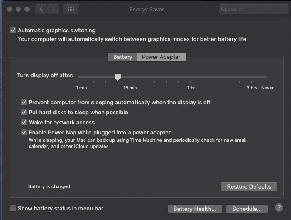The width and height of the screenshot is (291, 220).
Task: Disable Automatic graphics switching
Action: coord(13,30)
